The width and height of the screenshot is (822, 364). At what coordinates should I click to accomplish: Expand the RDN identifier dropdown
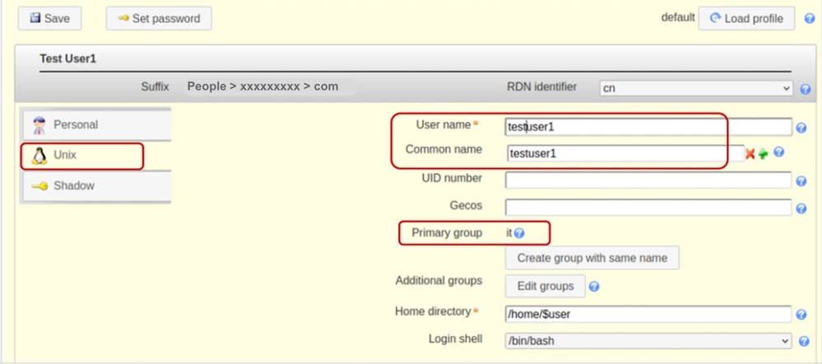(696, 88)
